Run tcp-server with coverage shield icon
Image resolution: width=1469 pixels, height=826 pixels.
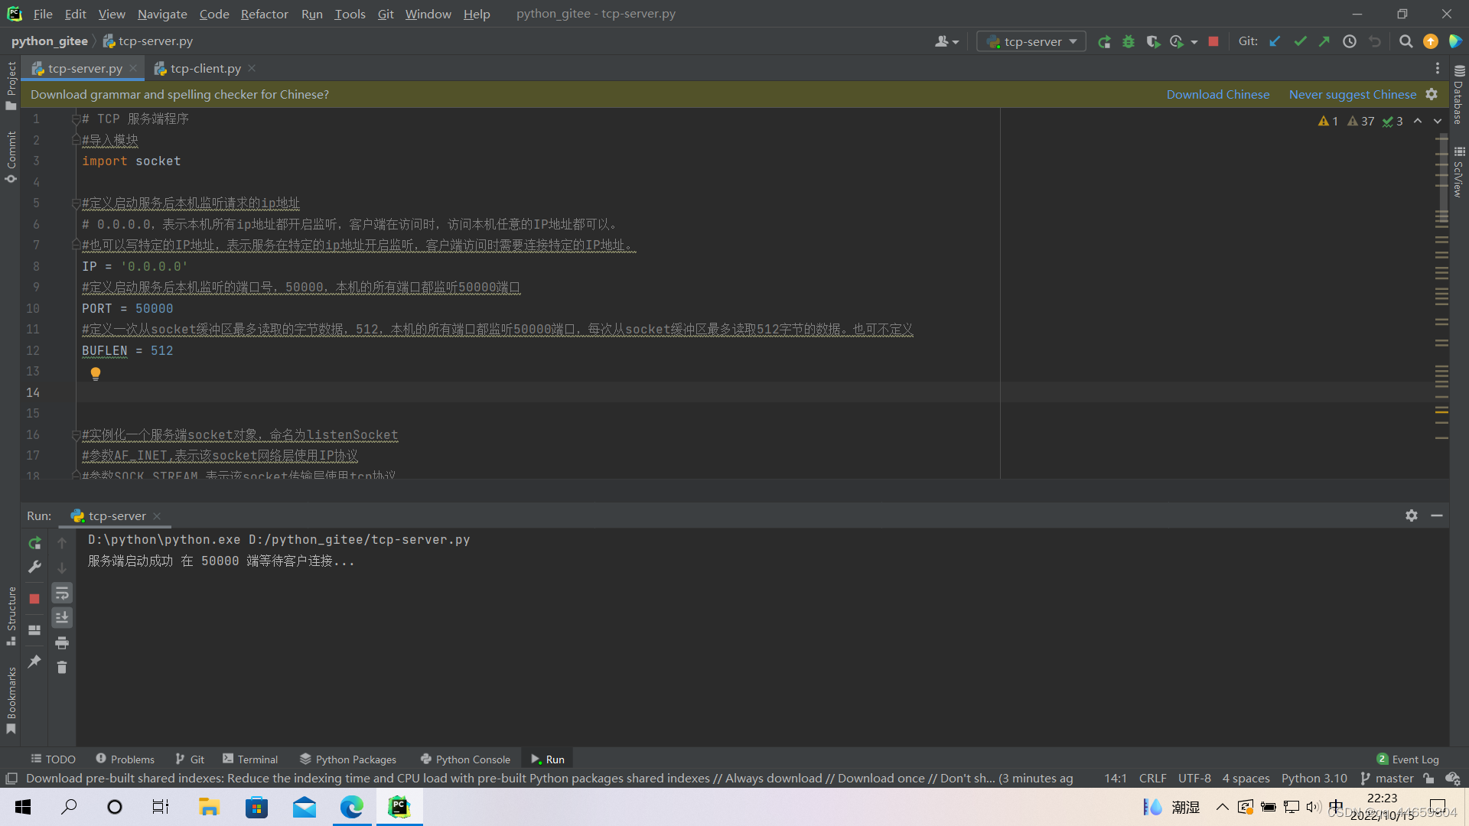tap(1153, 42)
